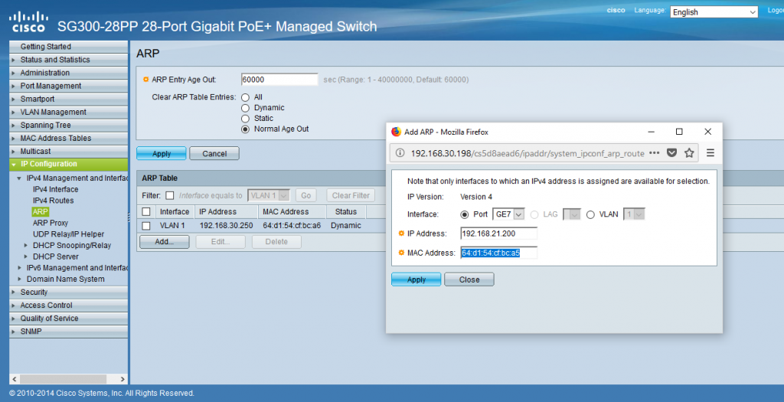784x402 pixels.
Task: Click the site information icon in Firefox address bar
Action: coord(400,153)
